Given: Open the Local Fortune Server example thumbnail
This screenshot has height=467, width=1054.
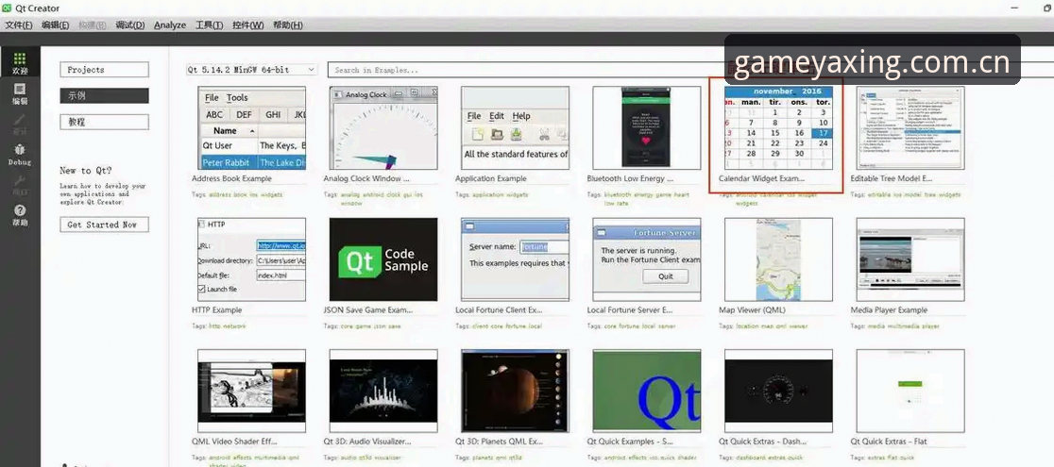Looking at the screenshot, I should tap(647, 259).
